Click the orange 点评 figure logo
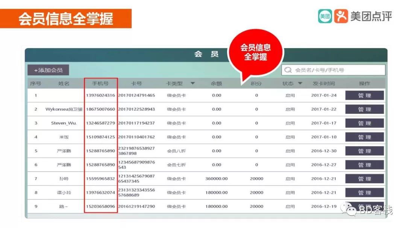The height and width of the screenshot is (228, 406). pyautogui.click(x=341, y=16)
